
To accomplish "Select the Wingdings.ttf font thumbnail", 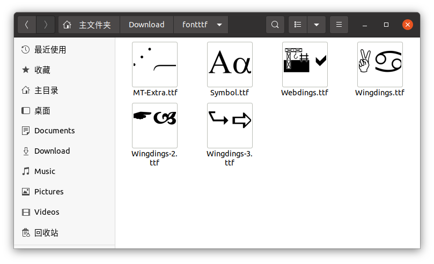I will point(380,64).
